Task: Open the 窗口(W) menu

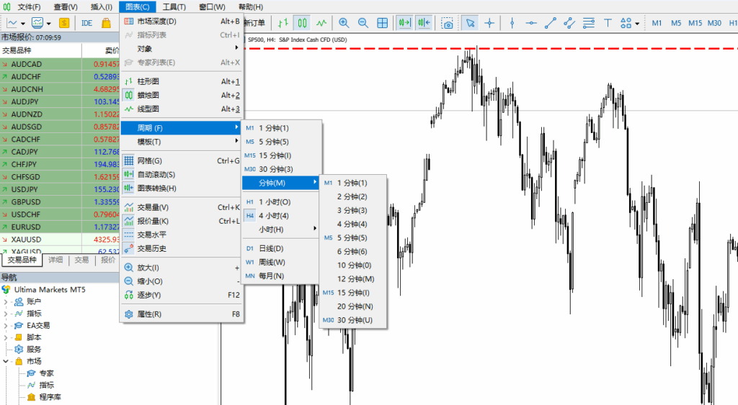Action: coord(212,6)
